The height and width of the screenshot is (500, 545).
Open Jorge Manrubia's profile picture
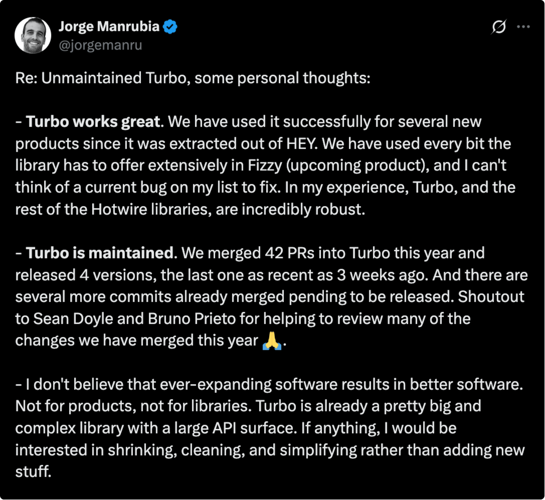33,35
